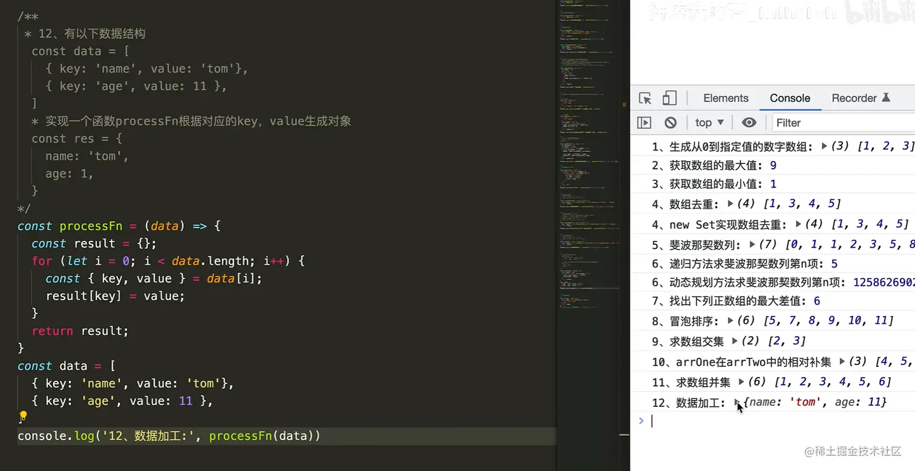Click the "name: 'tom'," comment line

[87, 156]
